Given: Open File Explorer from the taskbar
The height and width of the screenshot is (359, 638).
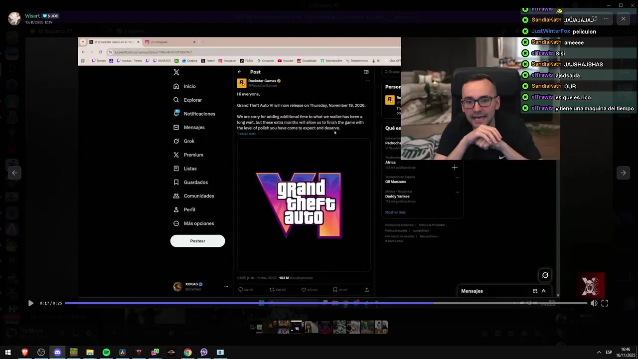Looking at the screenshot, I should tap(90, 352).
